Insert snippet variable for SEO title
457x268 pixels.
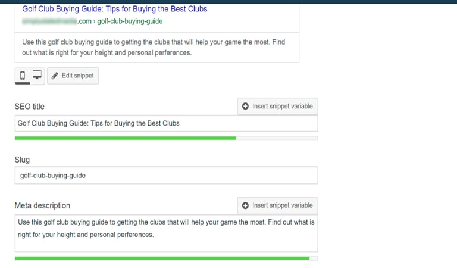(x=277, y=106)
